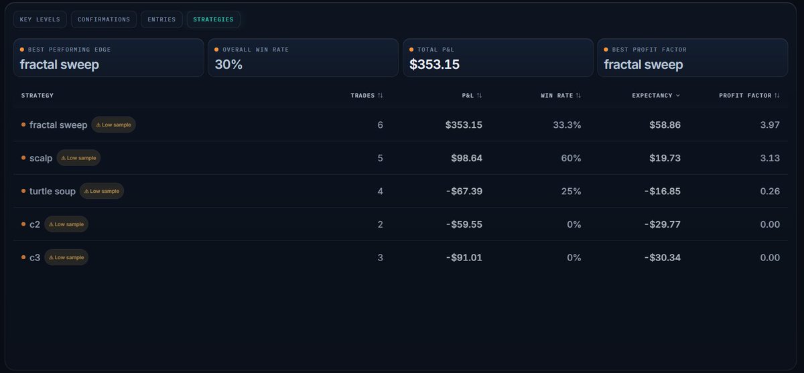Click orange dot beside scalp strategy

pyautogui.click(x=23, y=158)
